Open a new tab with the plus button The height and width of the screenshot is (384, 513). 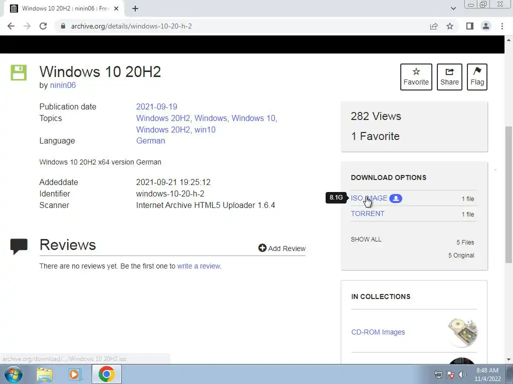135,8
